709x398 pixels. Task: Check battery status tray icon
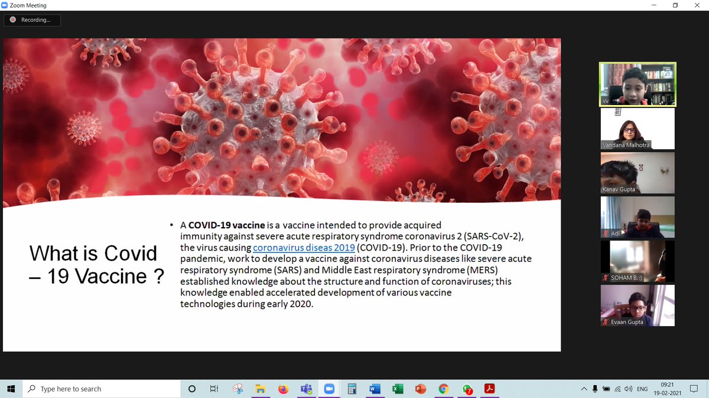point(607,389)
